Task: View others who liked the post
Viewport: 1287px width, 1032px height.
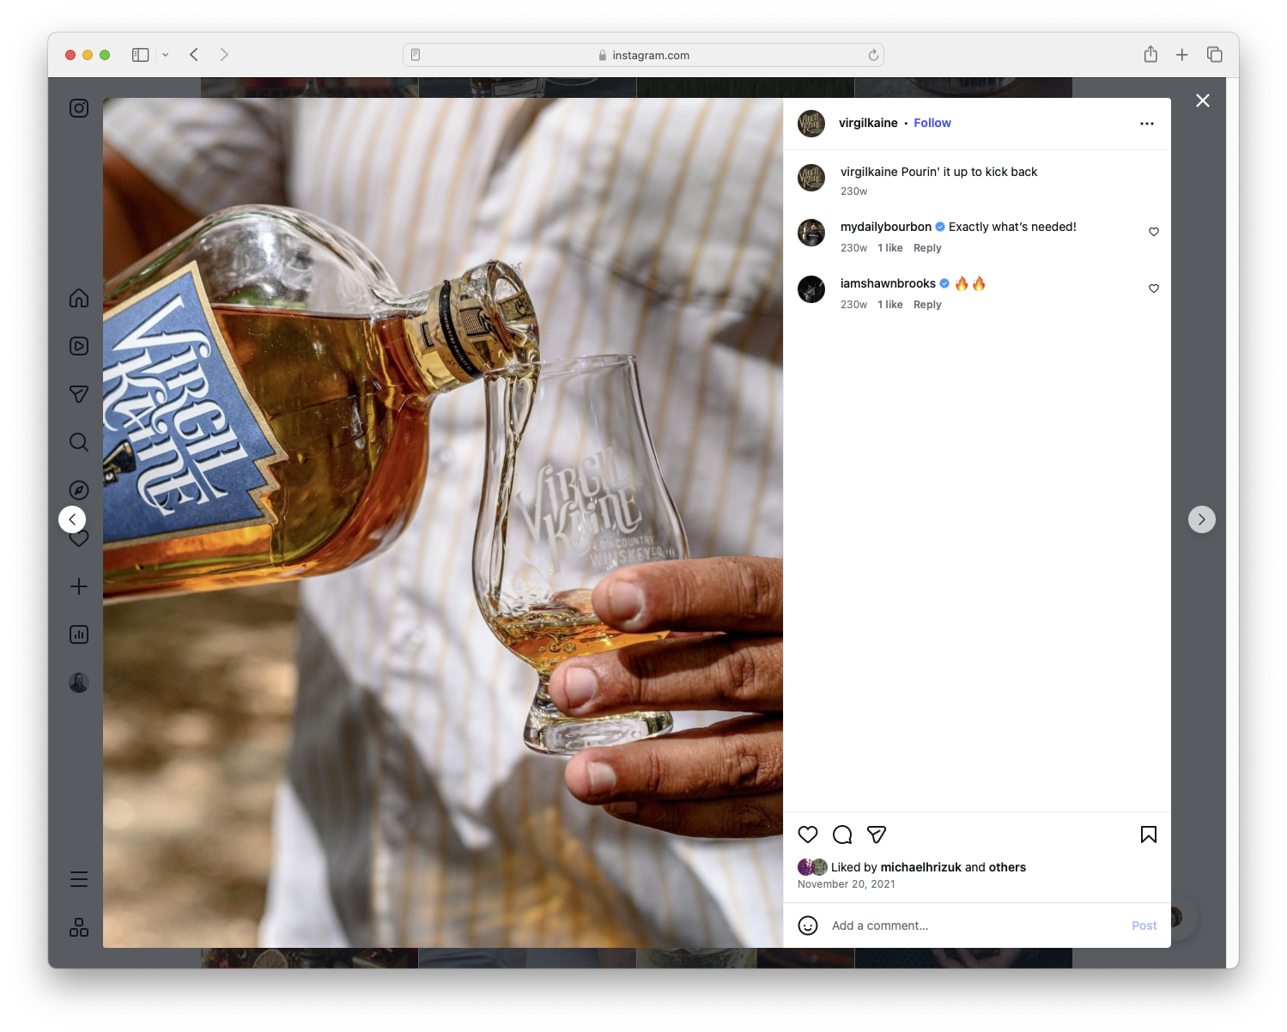Action: 1007,867
